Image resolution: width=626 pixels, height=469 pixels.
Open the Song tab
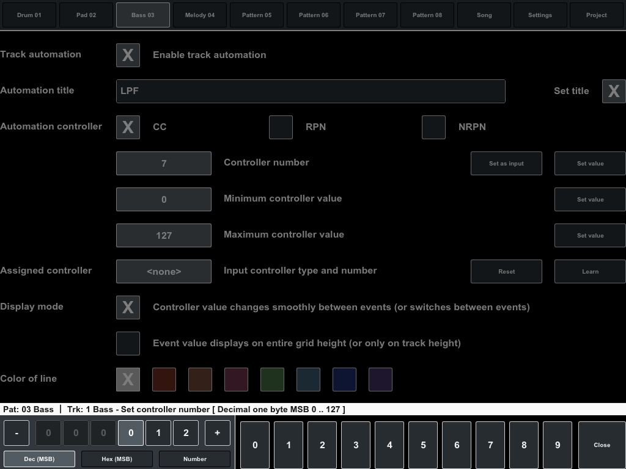point(484,15)
